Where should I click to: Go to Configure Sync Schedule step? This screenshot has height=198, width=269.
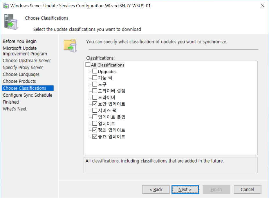pyautogui.click(x=28, y=95)
